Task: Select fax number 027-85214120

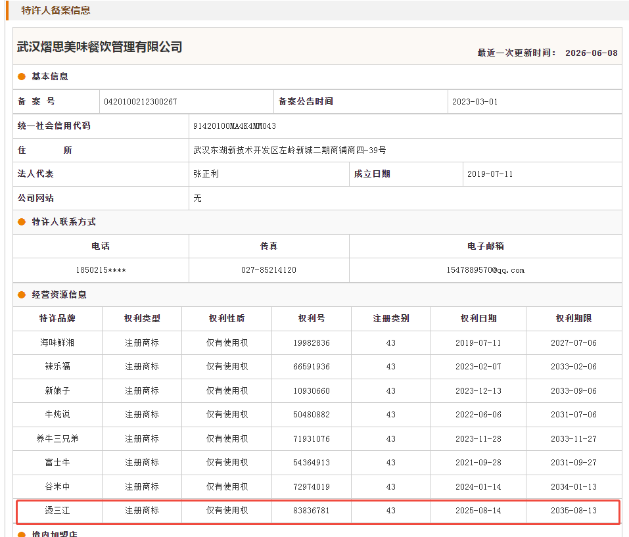Action: [x=269, y=270]
